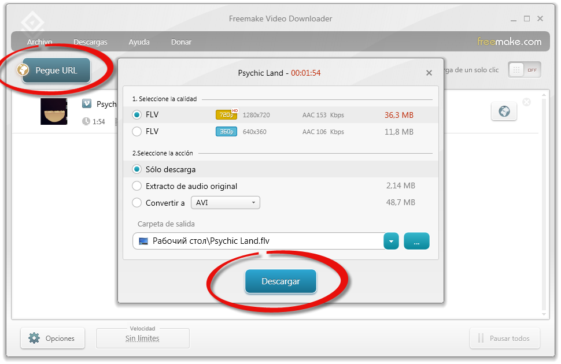The width and height of the screenshot is (561, 364).
Task: Choose Extracto de audio original
Action: pos(136,186)
